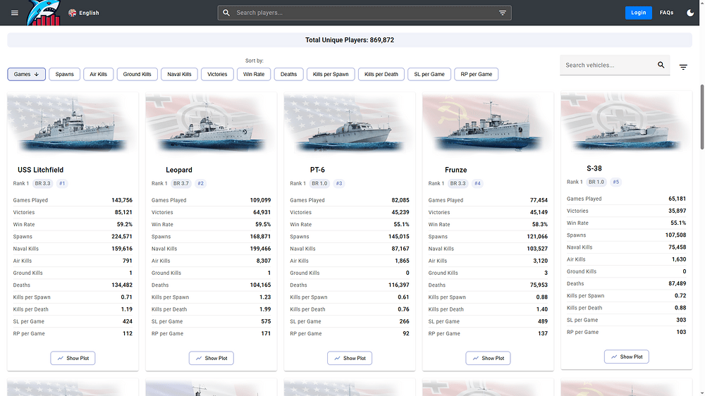Click the Frunze vehicle title
The height and width of the screenshot is (396, 705).
[456, 170]
